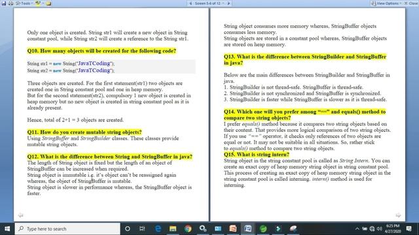
Task: Open Cortana circle icon on taskbar
Action: pos(128,228)
